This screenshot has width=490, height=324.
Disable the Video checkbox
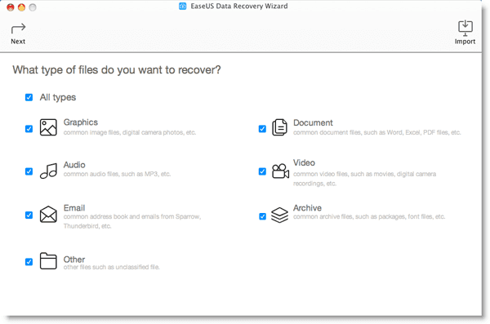[262, 171]
